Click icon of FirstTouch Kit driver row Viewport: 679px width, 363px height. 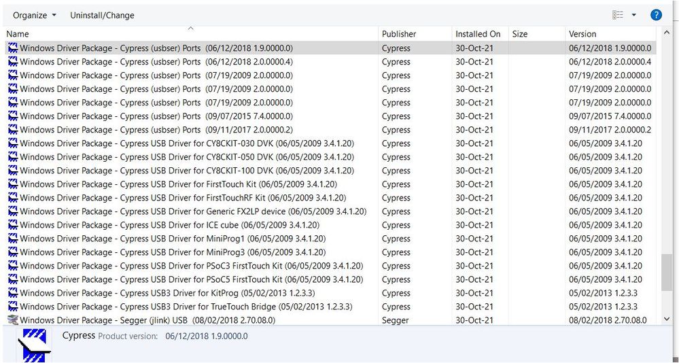coord(13,184)
